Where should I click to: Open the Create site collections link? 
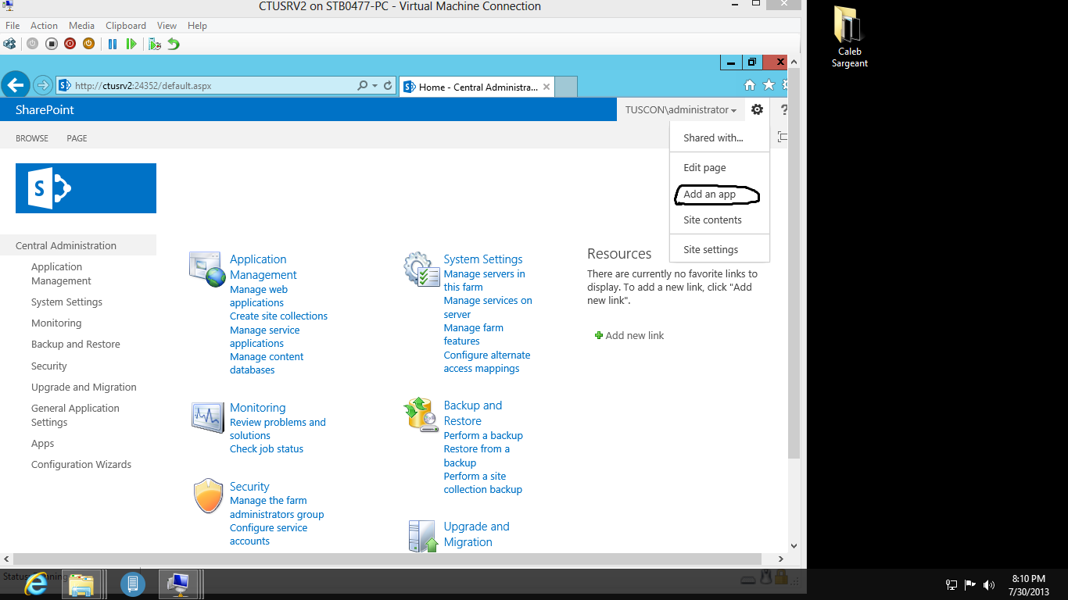[x=278, y=316]
